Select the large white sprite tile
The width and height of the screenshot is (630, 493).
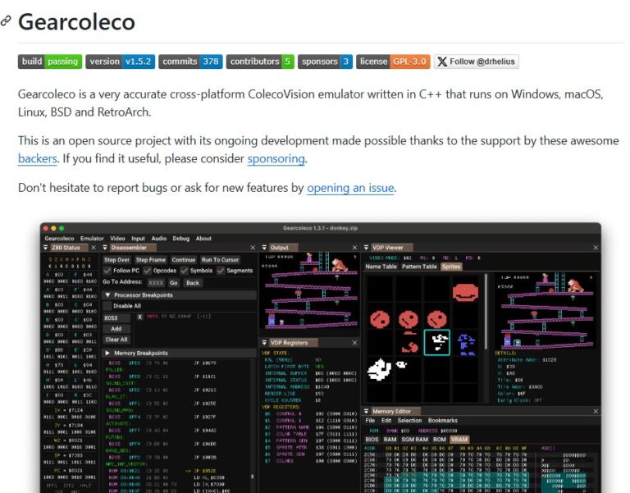pos(379,369)
